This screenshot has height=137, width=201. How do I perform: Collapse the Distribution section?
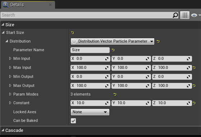click(x=7, y=41)
